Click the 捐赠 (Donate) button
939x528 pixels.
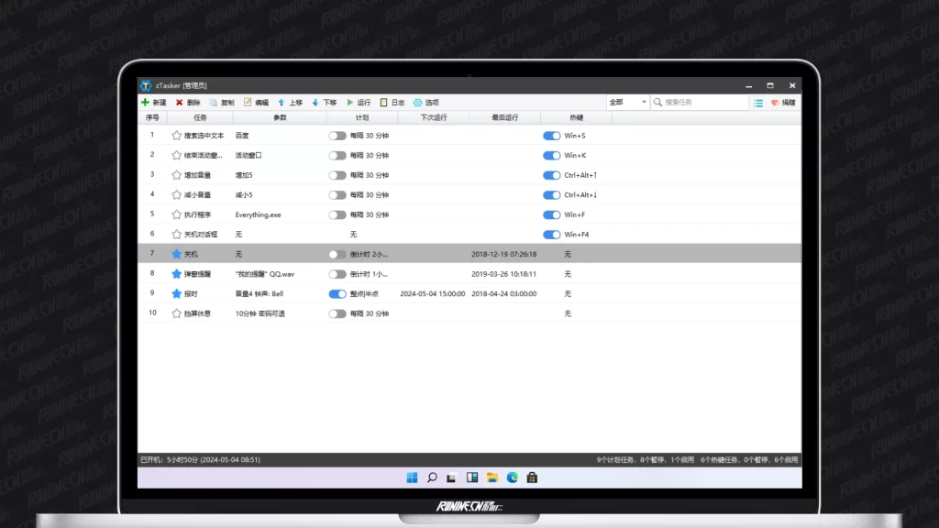pyautogui.click(x=783, y=103)
